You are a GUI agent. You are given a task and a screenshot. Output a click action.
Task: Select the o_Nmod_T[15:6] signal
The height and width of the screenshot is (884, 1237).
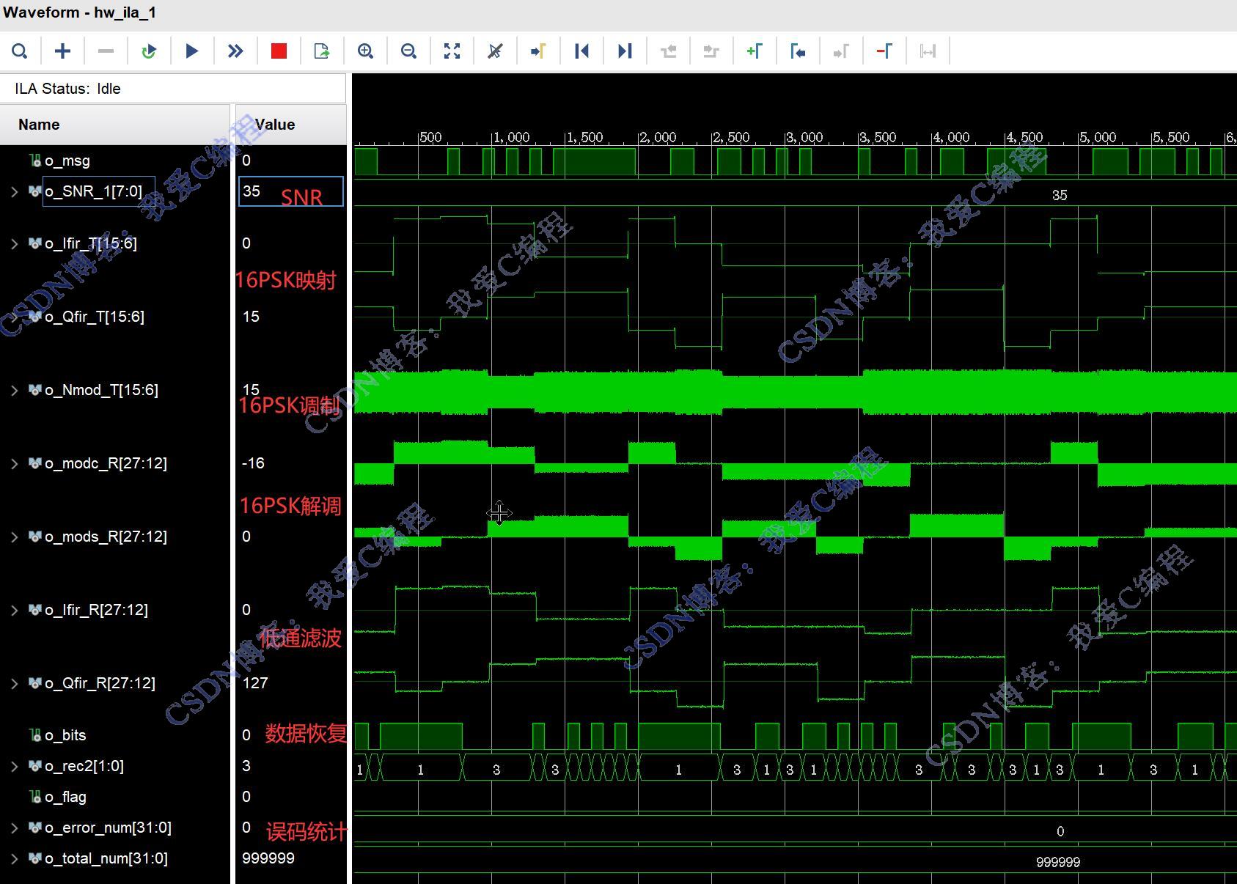(101, 390)
